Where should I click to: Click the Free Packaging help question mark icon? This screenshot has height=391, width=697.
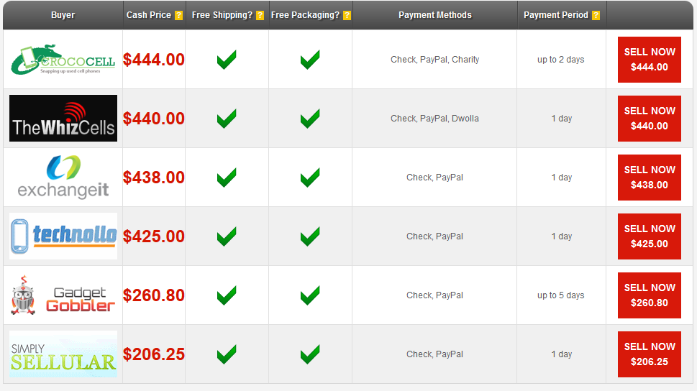click(x=347, y=16)
